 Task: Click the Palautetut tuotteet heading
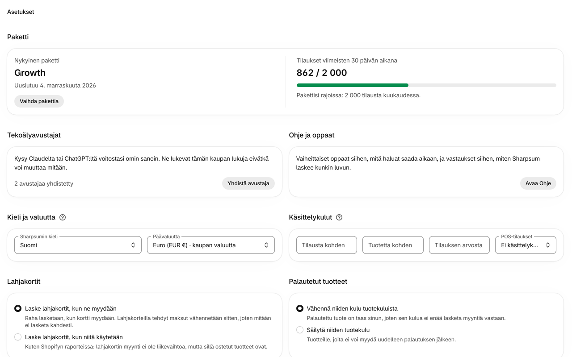click(318, 282)
